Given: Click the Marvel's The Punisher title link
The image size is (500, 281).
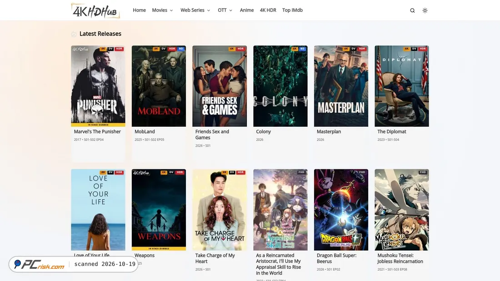Looking at the screenshot, I should [97, 132].
